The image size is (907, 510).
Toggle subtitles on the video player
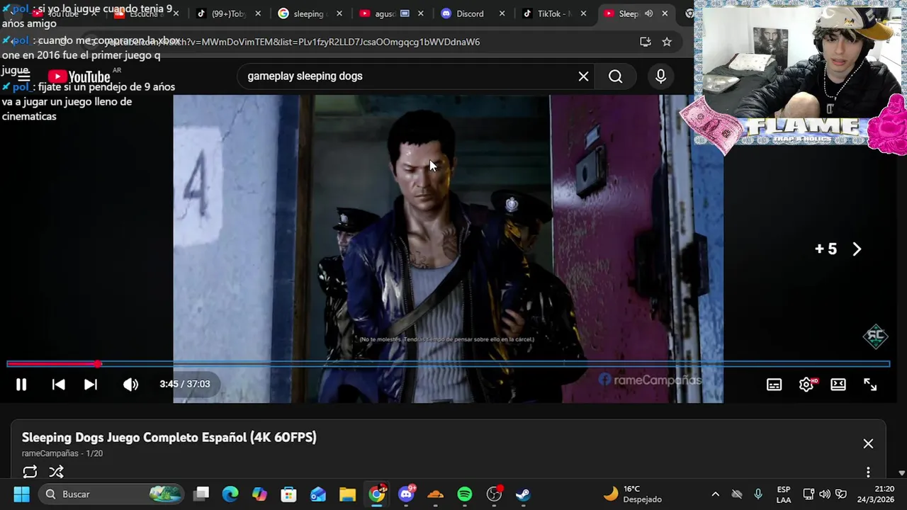774,385
